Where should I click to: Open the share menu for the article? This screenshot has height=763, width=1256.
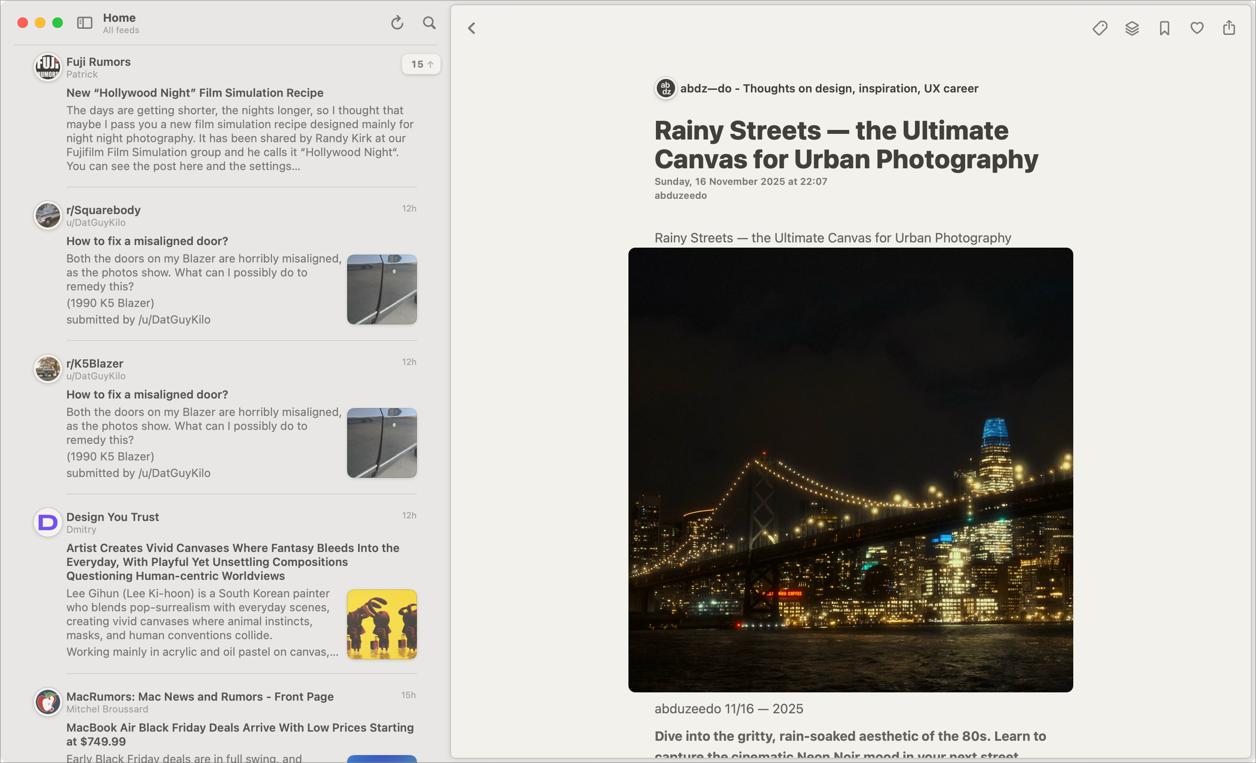[x=1229, y=28]
